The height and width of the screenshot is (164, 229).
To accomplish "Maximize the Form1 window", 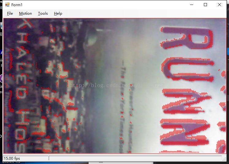I will (205, 5).
